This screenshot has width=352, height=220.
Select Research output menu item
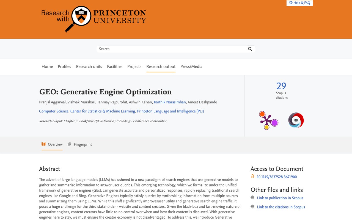coord(161,67)
